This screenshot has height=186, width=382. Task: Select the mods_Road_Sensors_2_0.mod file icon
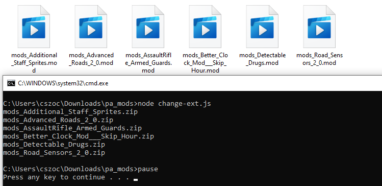point(319,27)
